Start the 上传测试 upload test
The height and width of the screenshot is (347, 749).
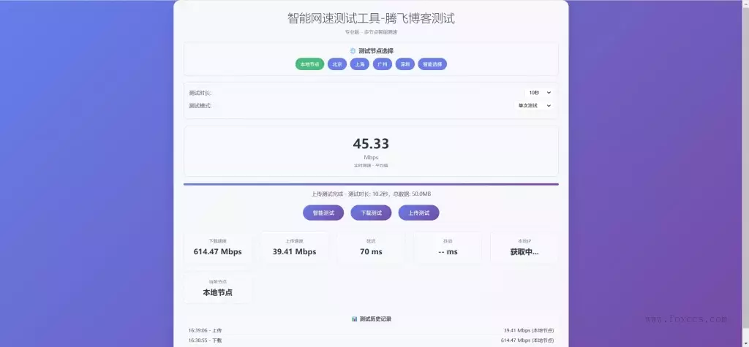click(x=419, y=213)
